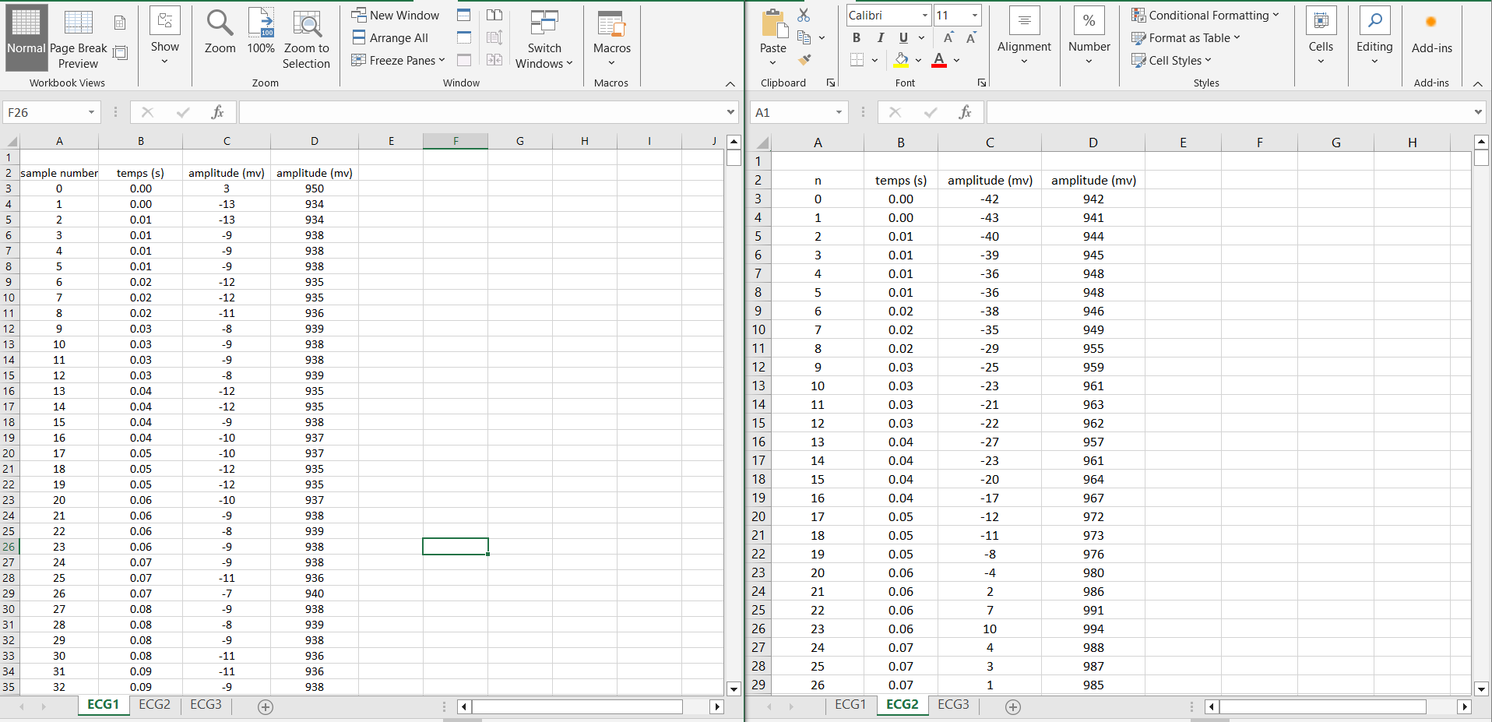The width and height of the screenshot is (1492, 722).
Task: Toggle Bold formatting
Action: click(x=857, y=37)
